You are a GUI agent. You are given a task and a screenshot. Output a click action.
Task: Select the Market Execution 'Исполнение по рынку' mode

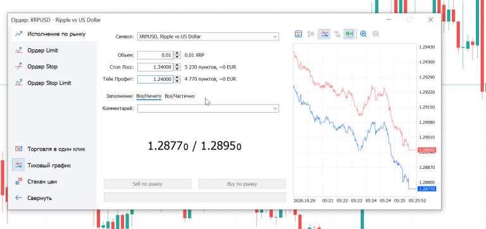[54, 34]
